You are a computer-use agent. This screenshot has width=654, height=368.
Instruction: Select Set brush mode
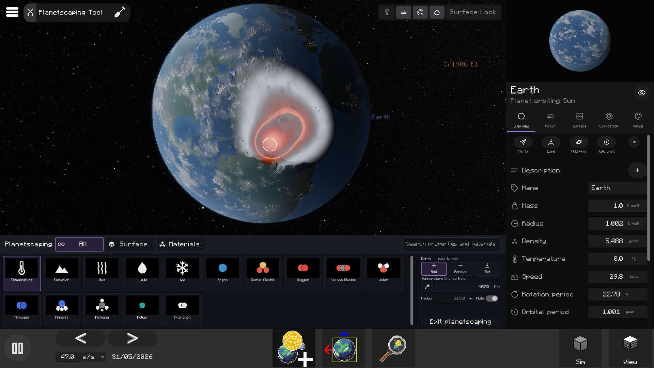[487, 269]
